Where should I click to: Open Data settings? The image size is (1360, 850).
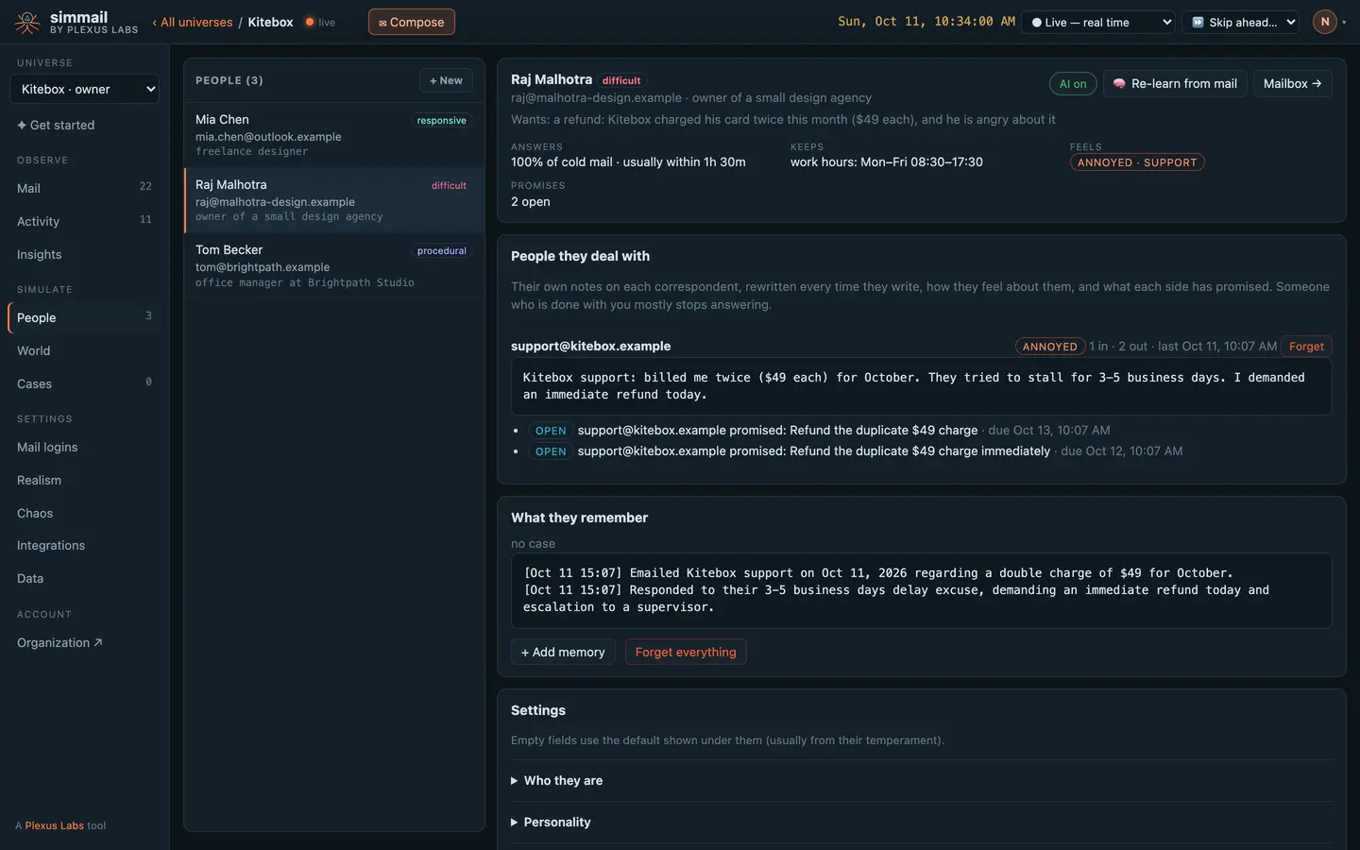click(84, 578)
